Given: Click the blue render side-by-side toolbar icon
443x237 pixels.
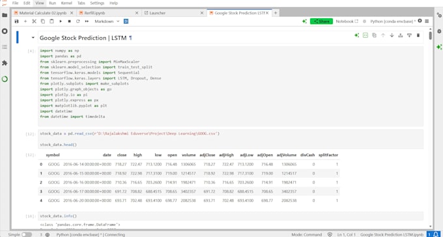Looking at the screenshot, I should pyautogui.click(x=126, y=21).
